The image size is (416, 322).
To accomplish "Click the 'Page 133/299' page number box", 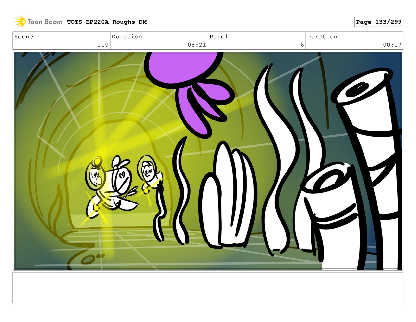I will pyautogui.click(x=379, y=22).
